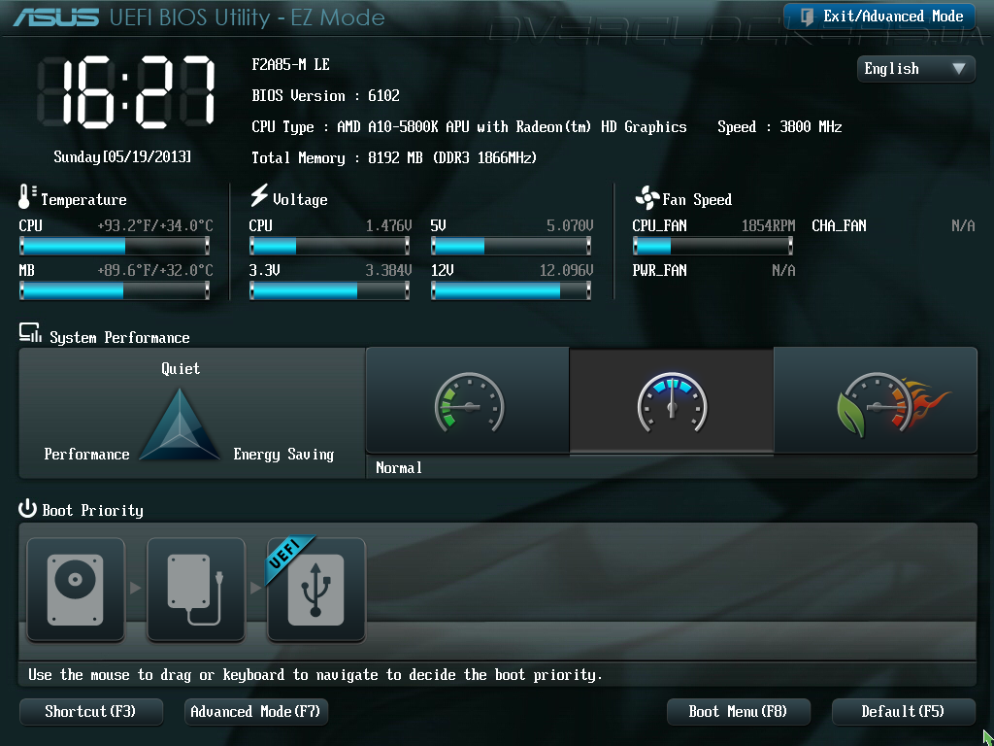Open the Boot Menu (F8)
Viewport: 994px width, 746px height.
pos(739,712)
